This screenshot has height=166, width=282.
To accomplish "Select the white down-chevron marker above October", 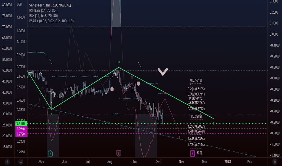I will point(163,72).
